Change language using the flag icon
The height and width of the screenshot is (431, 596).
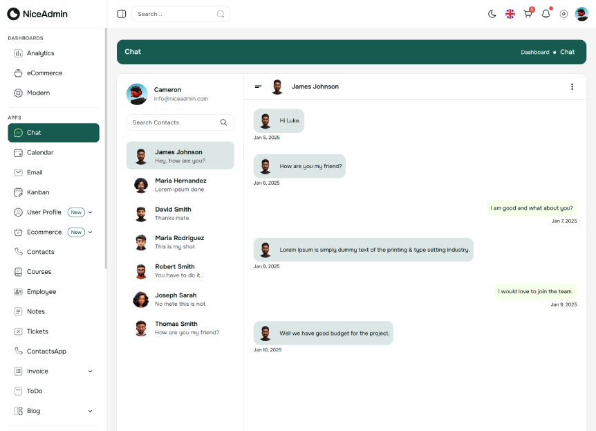[x=510, y=14]
